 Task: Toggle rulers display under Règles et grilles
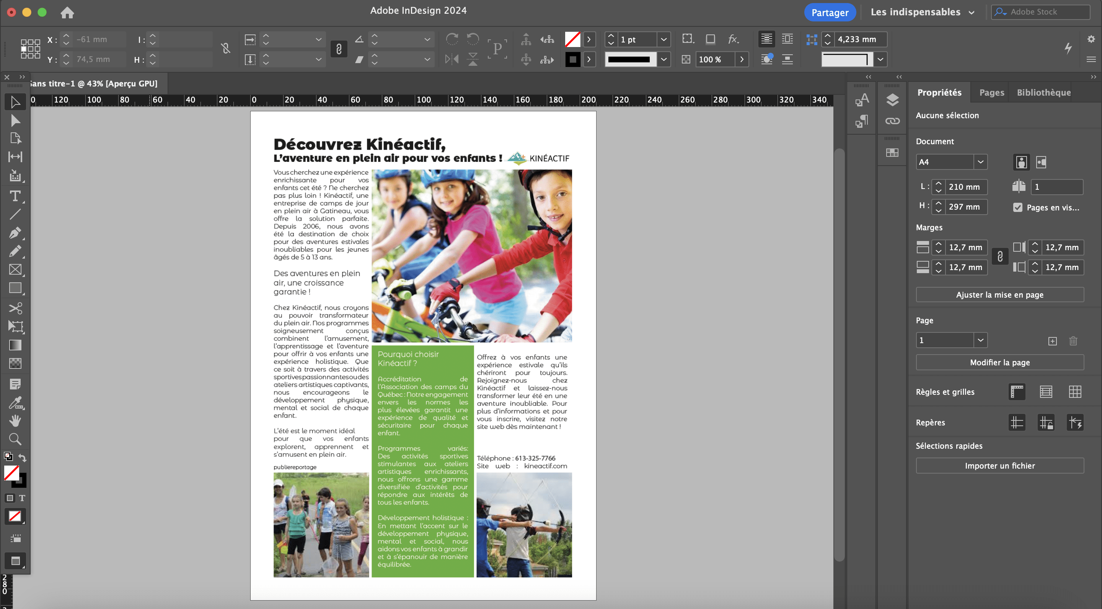point(1017,392)
